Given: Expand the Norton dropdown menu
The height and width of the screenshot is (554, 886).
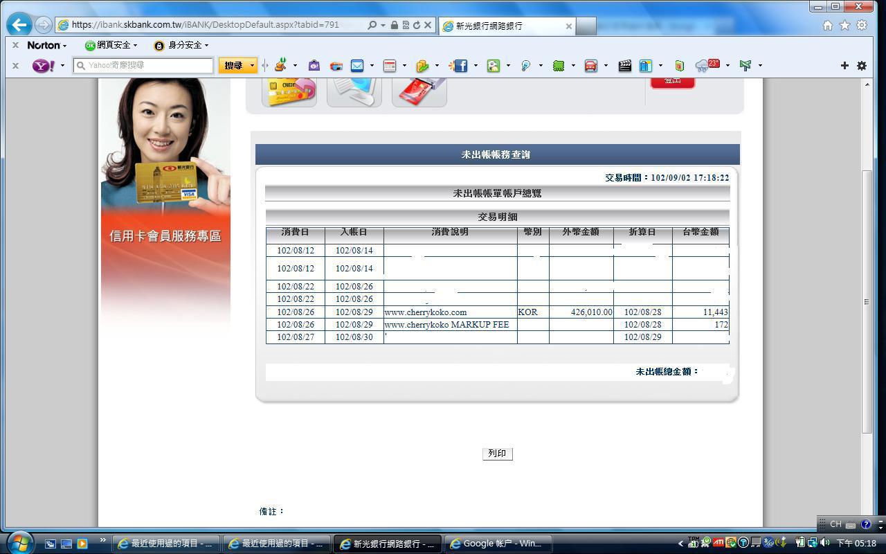Looking at the screenshot, I should pos(47,45).
